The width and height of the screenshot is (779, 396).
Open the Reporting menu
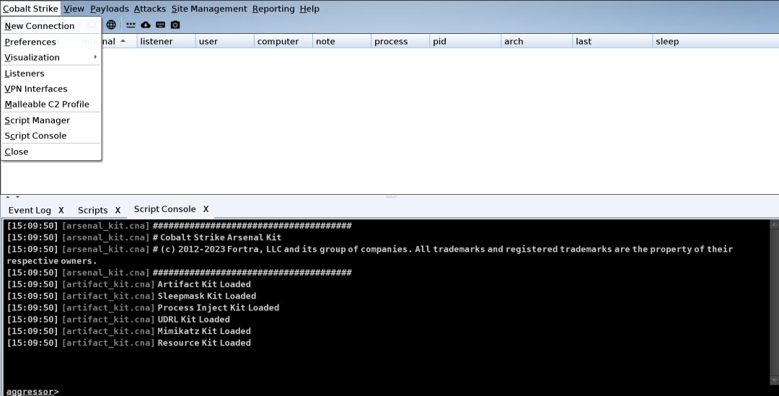click(x=273, y=9)
